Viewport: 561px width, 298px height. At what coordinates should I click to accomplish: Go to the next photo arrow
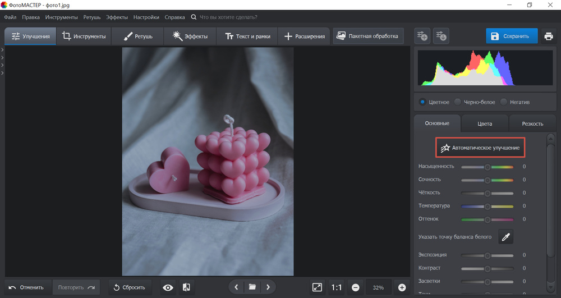click(269, 287)
